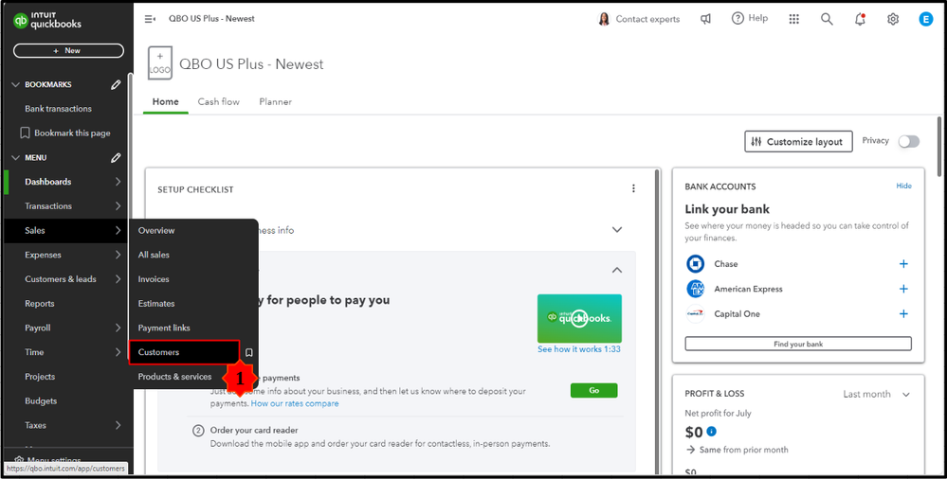Expand the business info checklist section

point(616,230)
